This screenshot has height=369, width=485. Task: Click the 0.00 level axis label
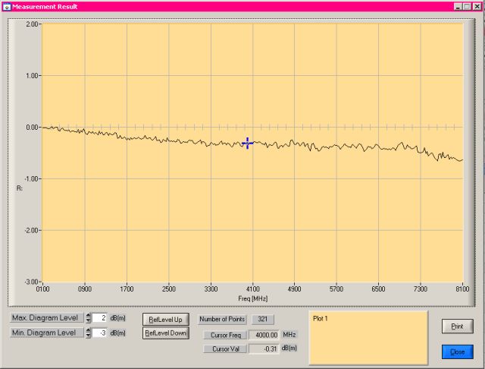(x=32, y=128)
